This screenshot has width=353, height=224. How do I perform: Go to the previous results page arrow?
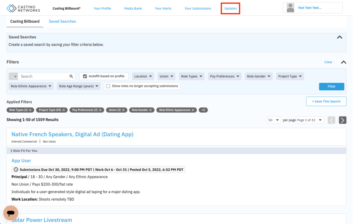331,120
